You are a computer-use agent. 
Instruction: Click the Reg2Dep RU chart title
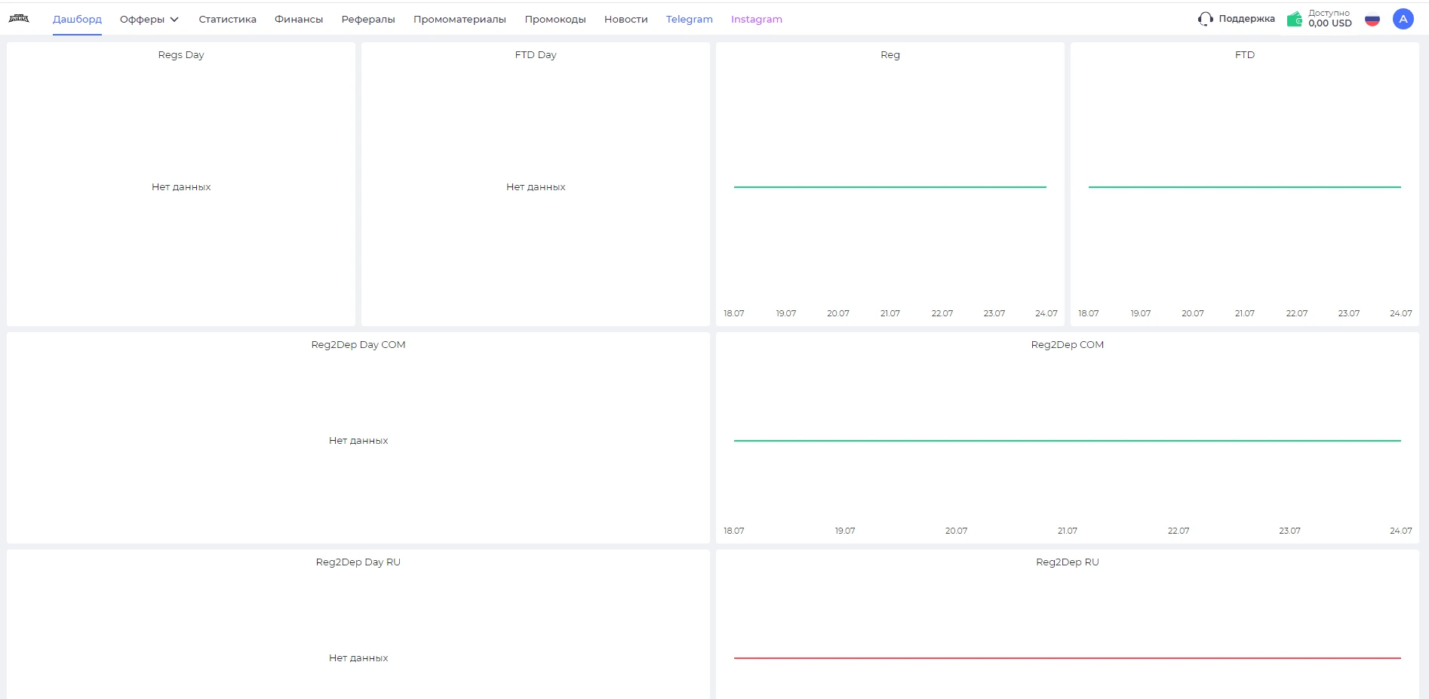coord(1068,562)
